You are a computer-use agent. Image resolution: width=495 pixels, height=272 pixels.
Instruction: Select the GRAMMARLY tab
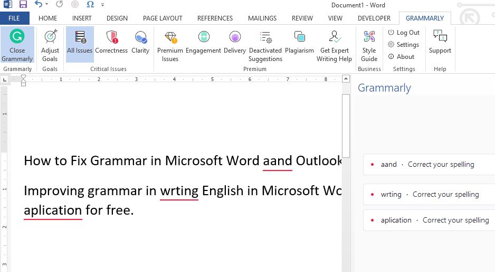pos(425,18)
